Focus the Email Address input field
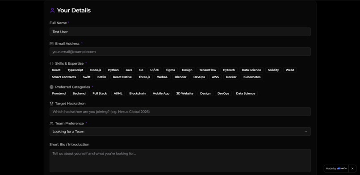This screenshot has height=175, width=360. [x=180, y=52]
